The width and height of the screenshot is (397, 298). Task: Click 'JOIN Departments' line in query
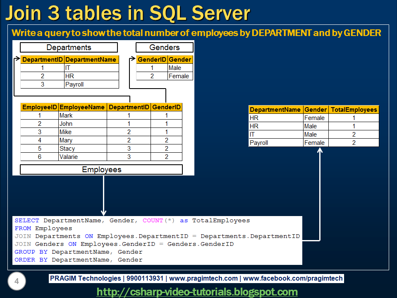(157, 236)
